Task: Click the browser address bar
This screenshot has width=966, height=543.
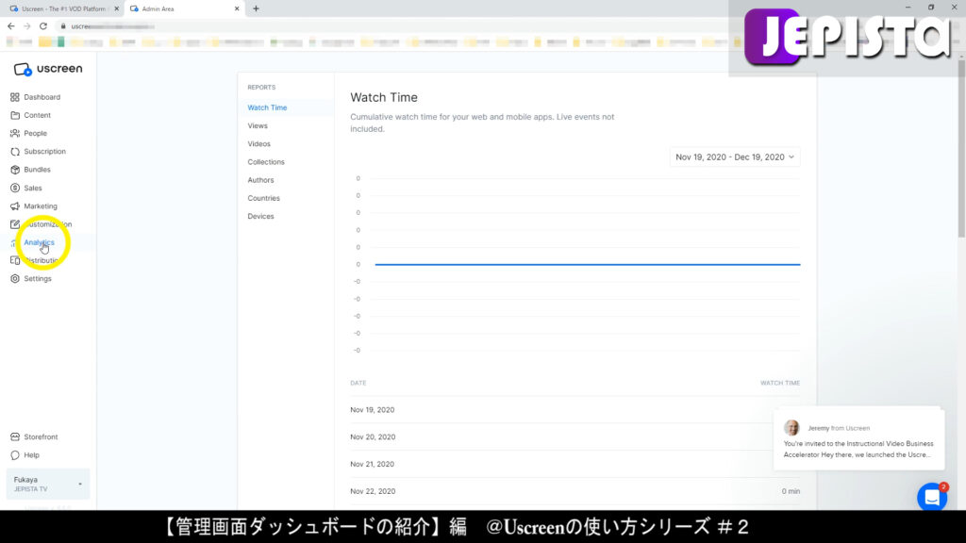Action: point(394,26)
